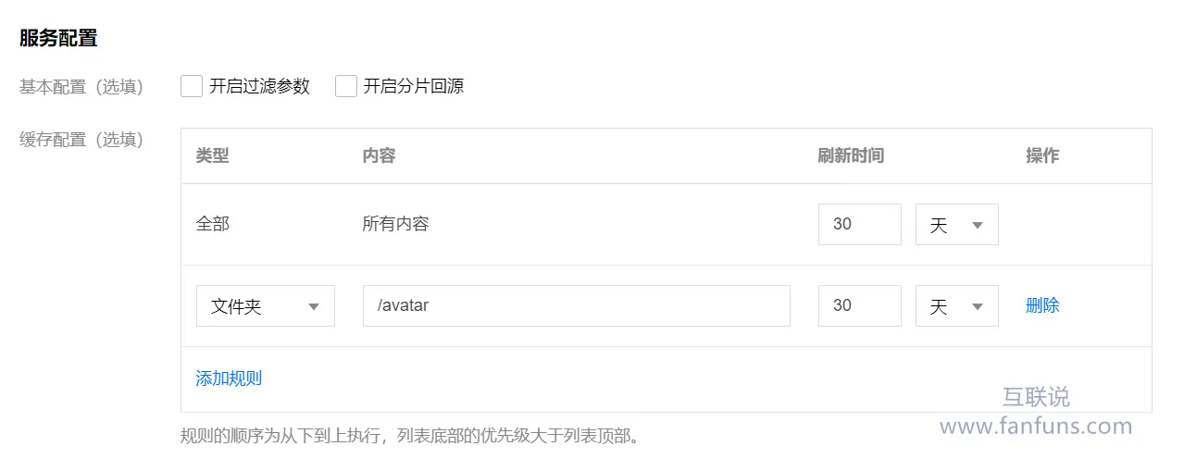Select the 全部 type cell
The height and width of the screenshot is (471, 1184).
[212, 224]
